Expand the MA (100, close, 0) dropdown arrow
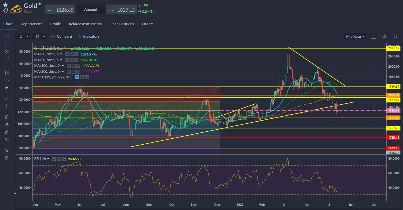 [x=63, y=66]
